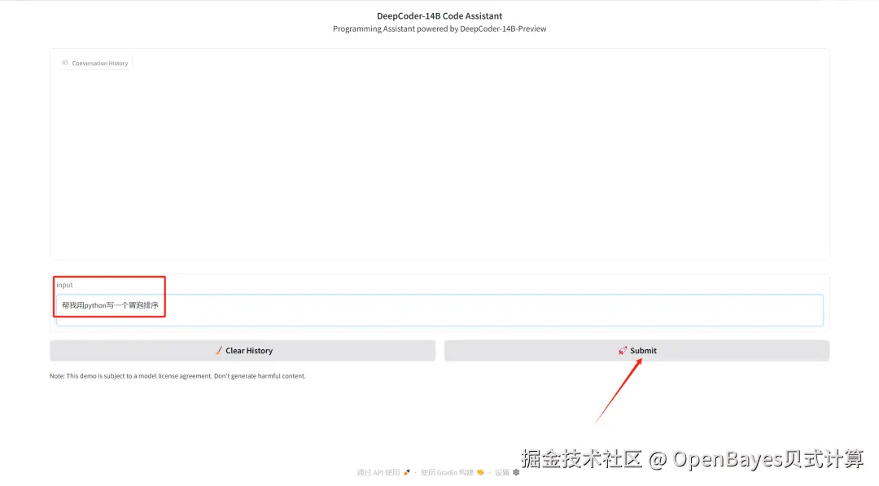Click the Gradio logo icon in footer
This screenshot has height=486, width=879.
pos(480,472)
